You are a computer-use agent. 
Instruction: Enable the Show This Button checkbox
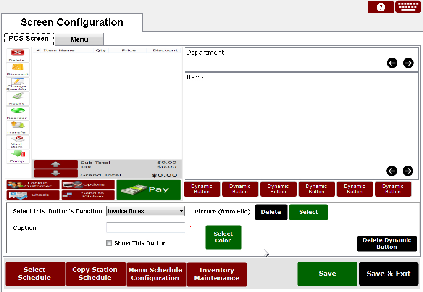[109, 243]
